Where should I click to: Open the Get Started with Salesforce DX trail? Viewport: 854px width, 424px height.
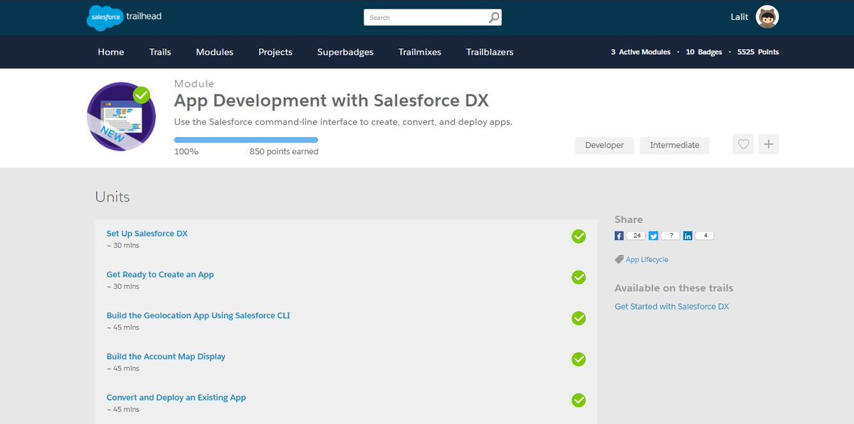(672, 307)
